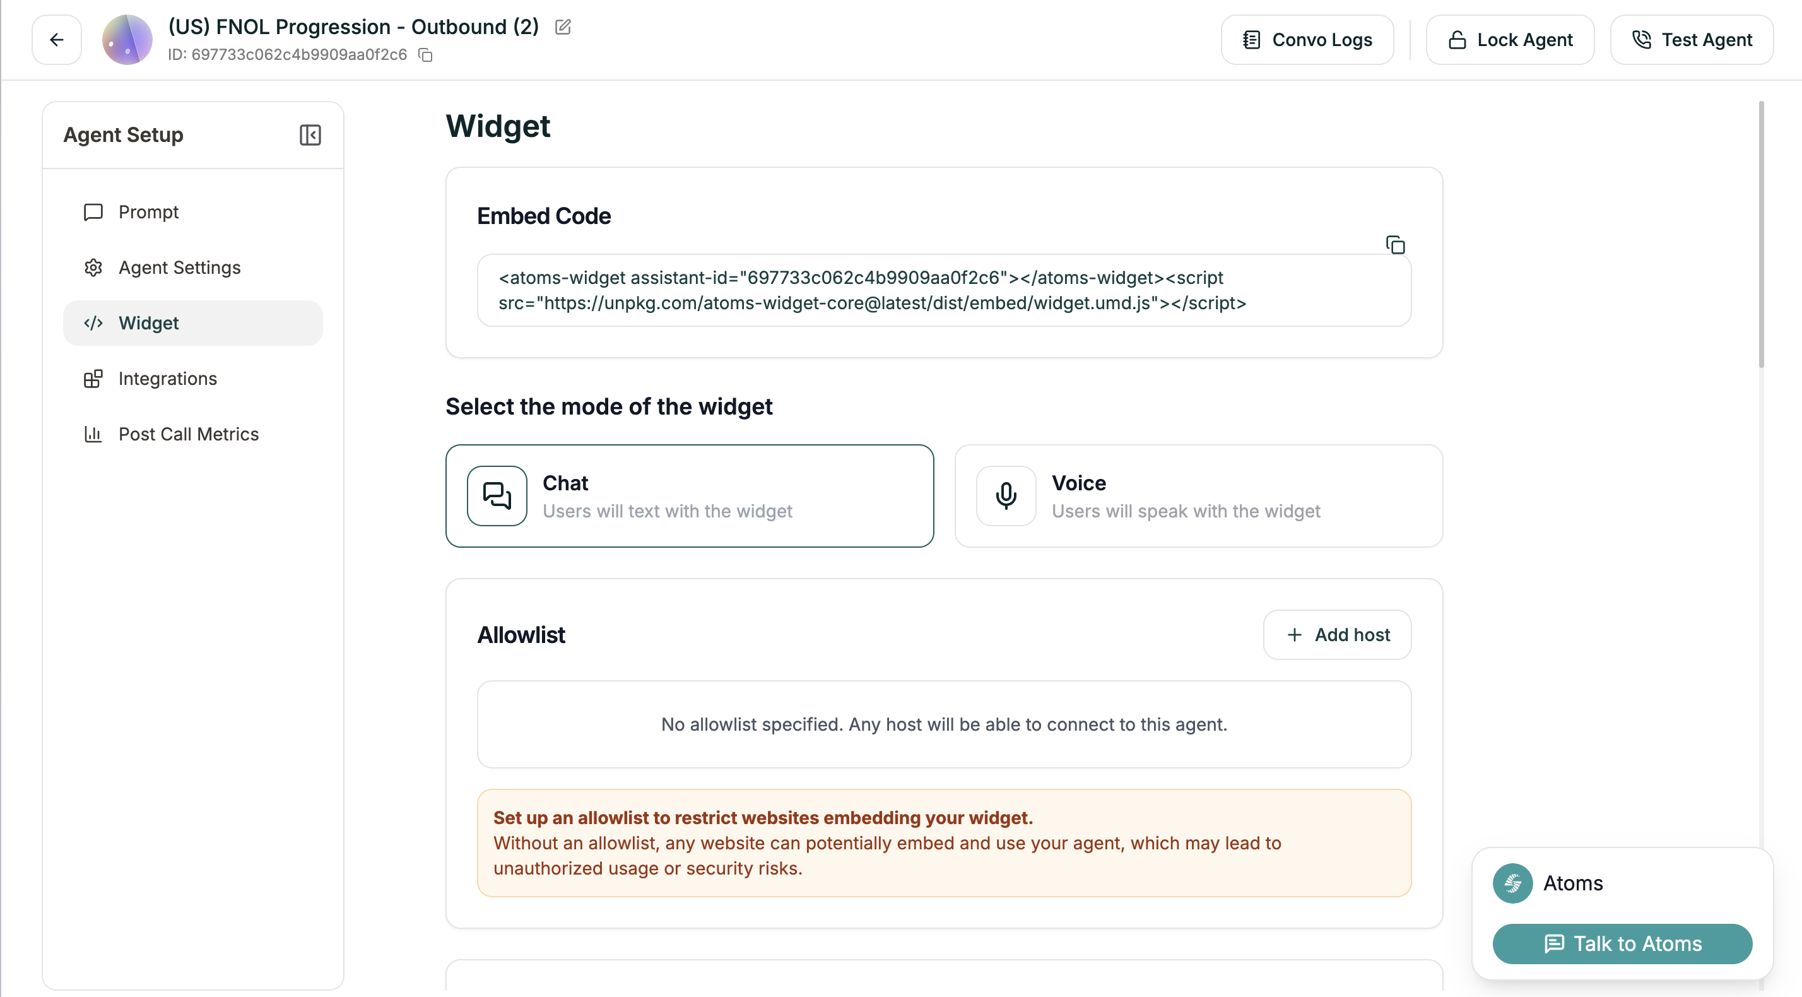Open the Integrations section
The image size is (1802, 997).
pyautogui.click(x=167, y=379)
